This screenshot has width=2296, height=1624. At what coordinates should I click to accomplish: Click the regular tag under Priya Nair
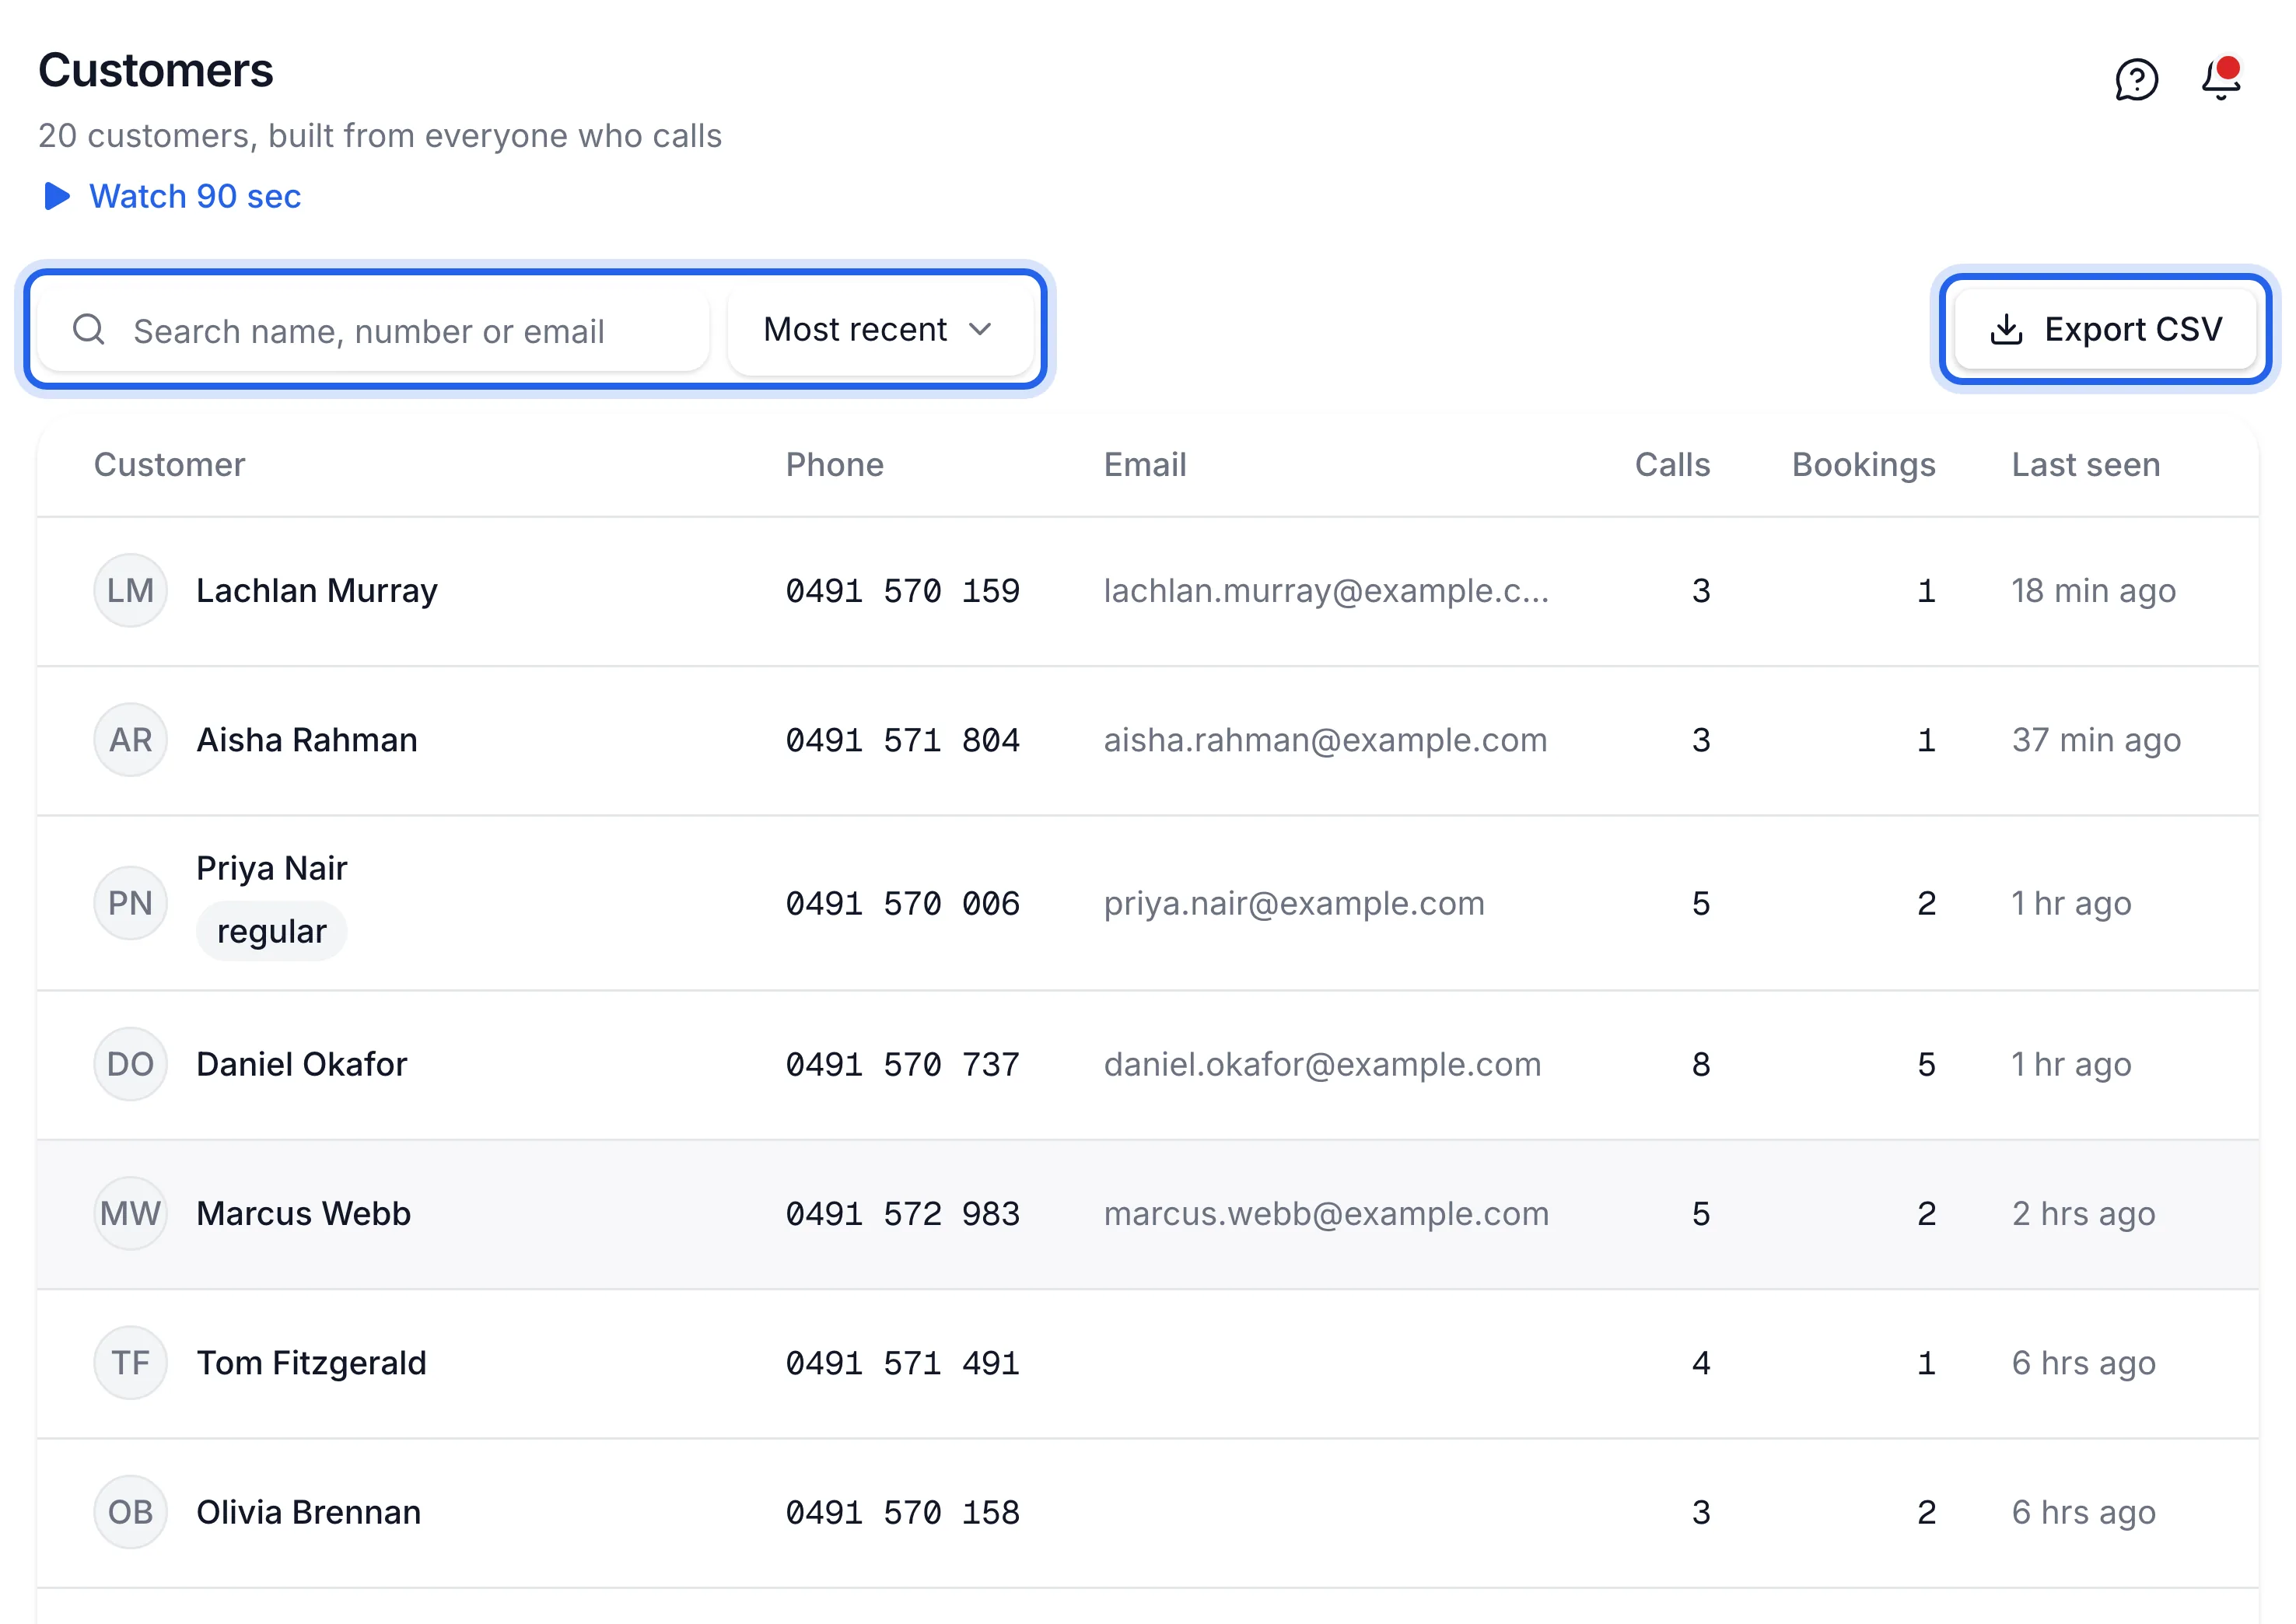tap(272, 932)
